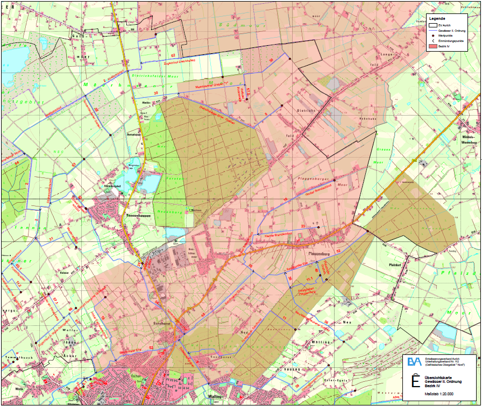
Task: Click the Sandhorst place label
Action: pos(162,323)
